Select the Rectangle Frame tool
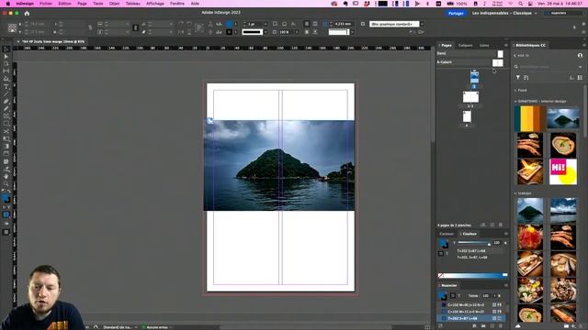Screen dimensions: 588x330 pos(6,116)
